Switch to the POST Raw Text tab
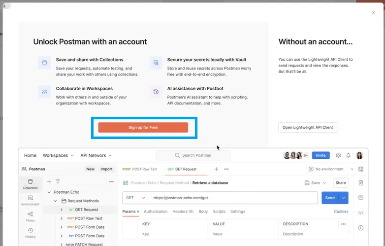Image resolution: width=385 pixels, height=246 pixels. tap(140, 169)
